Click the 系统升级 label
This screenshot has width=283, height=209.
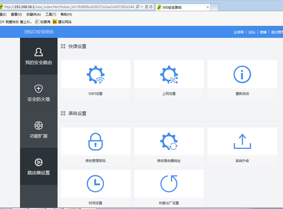click(242, 161)
